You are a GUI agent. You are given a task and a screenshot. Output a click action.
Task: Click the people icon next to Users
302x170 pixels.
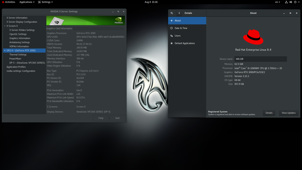click(172, 36)
